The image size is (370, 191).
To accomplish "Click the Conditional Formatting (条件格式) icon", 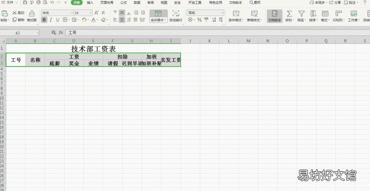I will coord(236,13).
